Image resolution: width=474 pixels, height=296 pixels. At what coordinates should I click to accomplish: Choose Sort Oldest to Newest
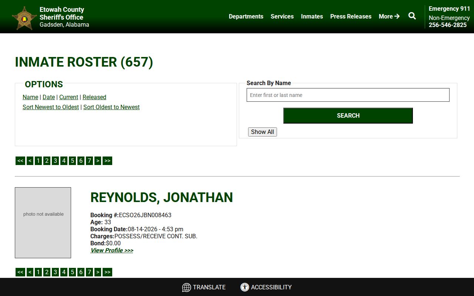(111, 107)
